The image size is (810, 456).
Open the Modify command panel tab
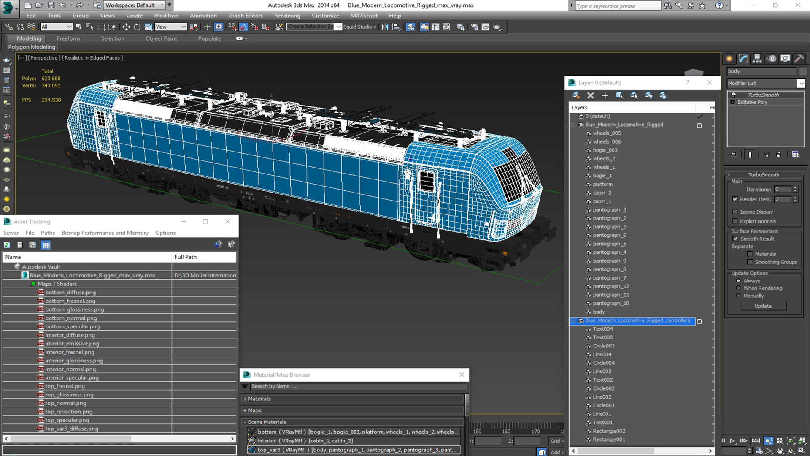[x=743, y=59]
